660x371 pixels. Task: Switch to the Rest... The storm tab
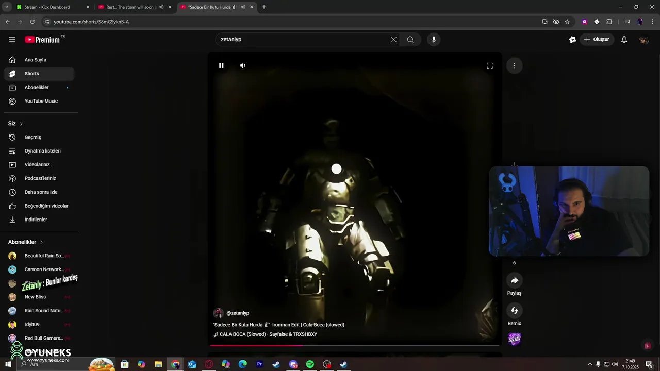(131, 7)
